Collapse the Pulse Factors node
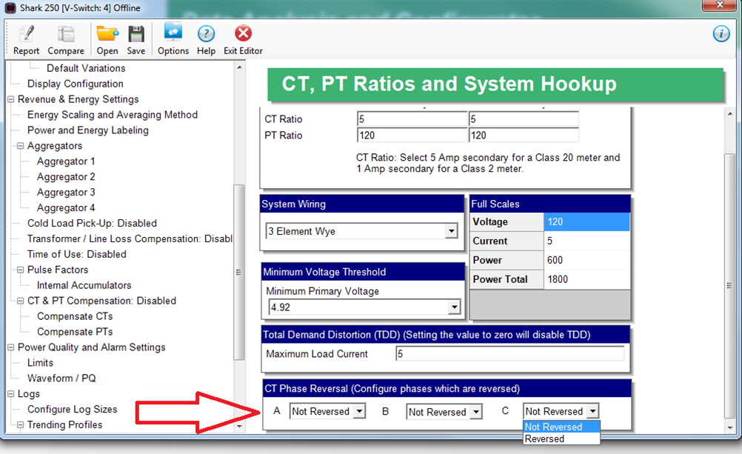742x454 pixels. pos(20,270)
